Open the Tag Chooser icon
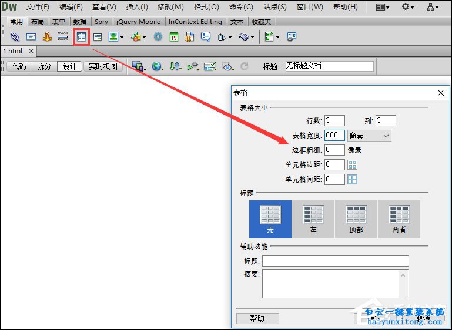Viewport: 452px width, 330px height. 292,37
